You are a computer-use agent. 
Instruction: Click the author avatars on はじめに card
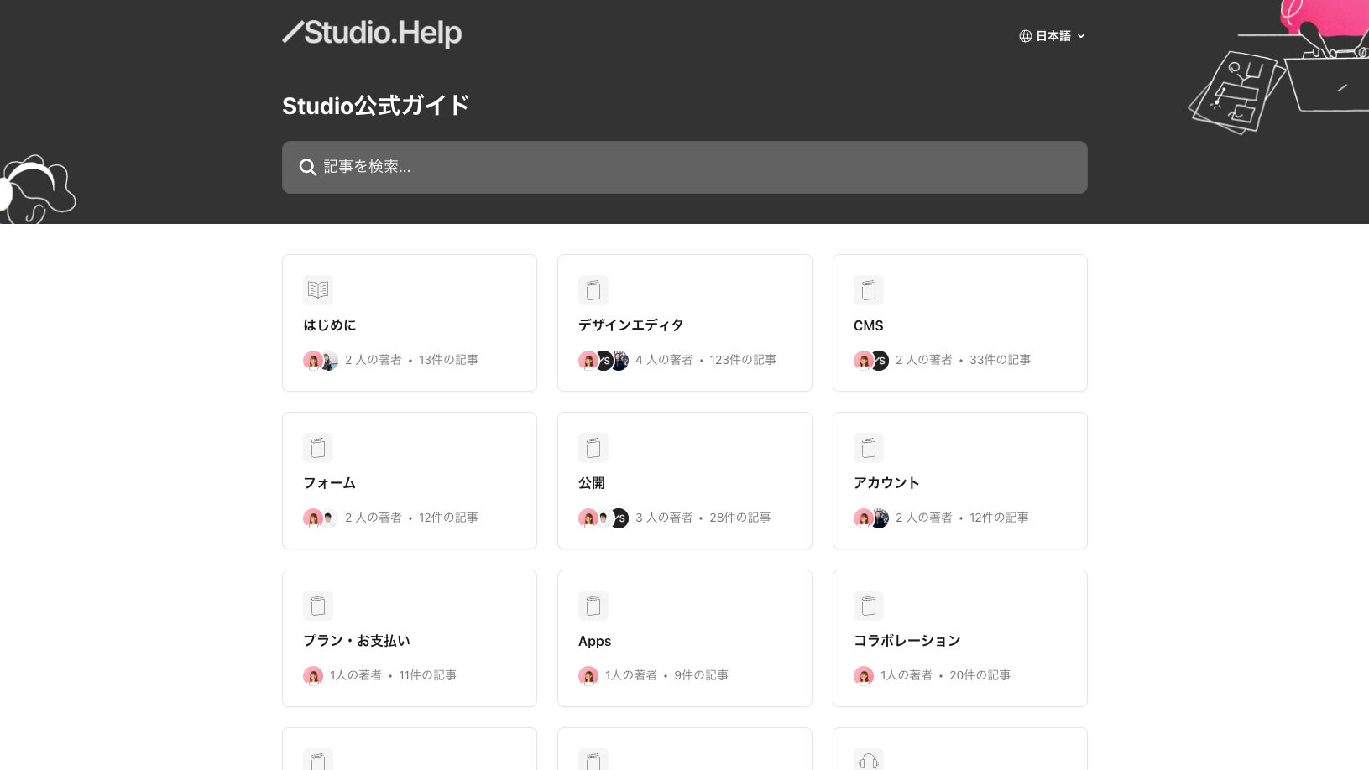321,361
